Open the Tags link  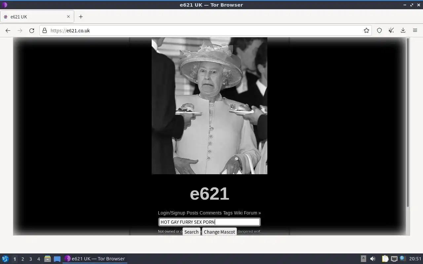(x=228, y=213)
